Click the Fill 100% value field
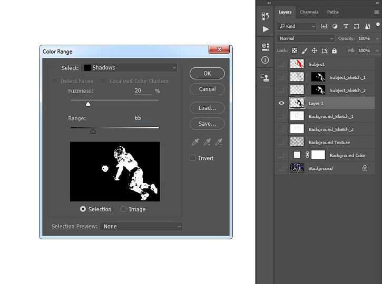The width and height of the screenshot is (382, 284). coord(365,50)
